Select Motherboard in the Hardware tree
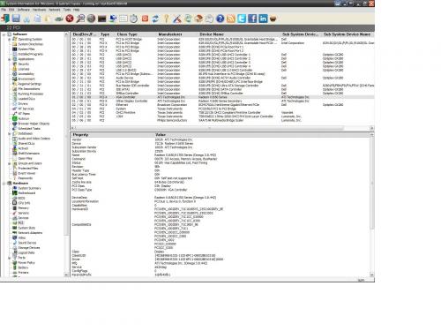The width and height of the screenshot is (441, 331). coord(26,193)
